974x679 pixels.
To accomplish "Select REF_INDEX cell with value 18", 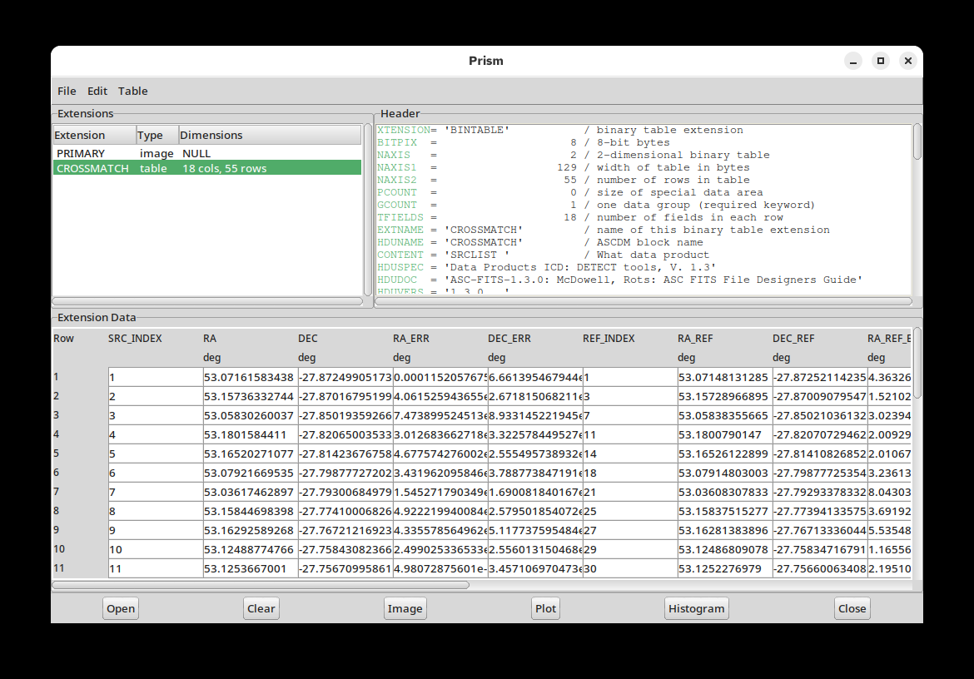I will (x=630, y=473).
